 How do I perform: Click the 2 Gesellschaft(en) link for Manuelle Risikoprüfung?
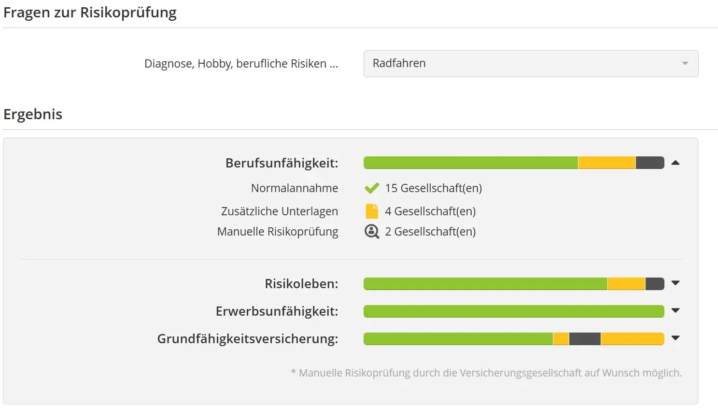click(x=430, y=232)
